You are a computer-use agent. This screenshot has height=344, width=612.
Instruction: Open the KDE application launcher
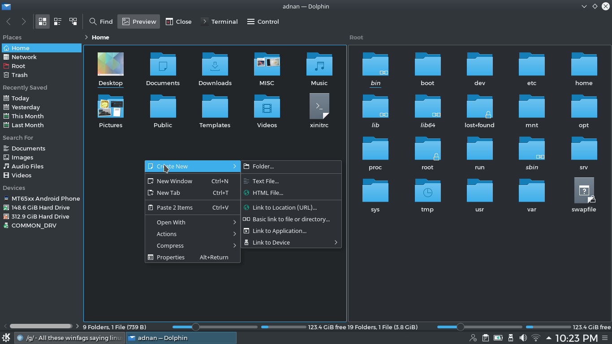6,338
